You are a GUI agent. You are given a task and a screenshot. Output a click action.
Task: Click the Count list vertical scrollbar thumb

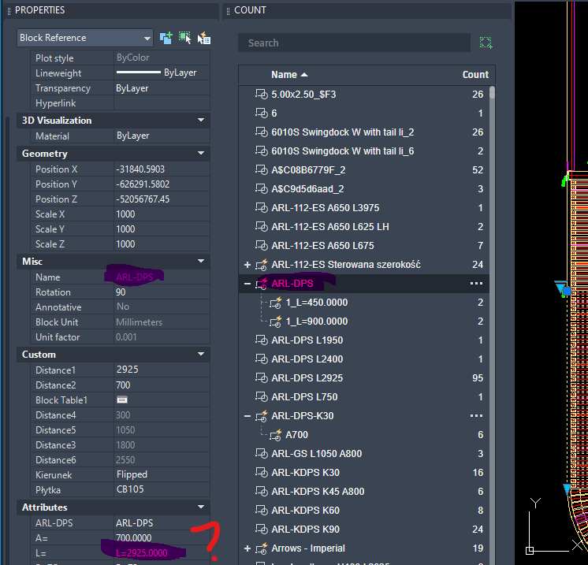click(x=492, y=93)
